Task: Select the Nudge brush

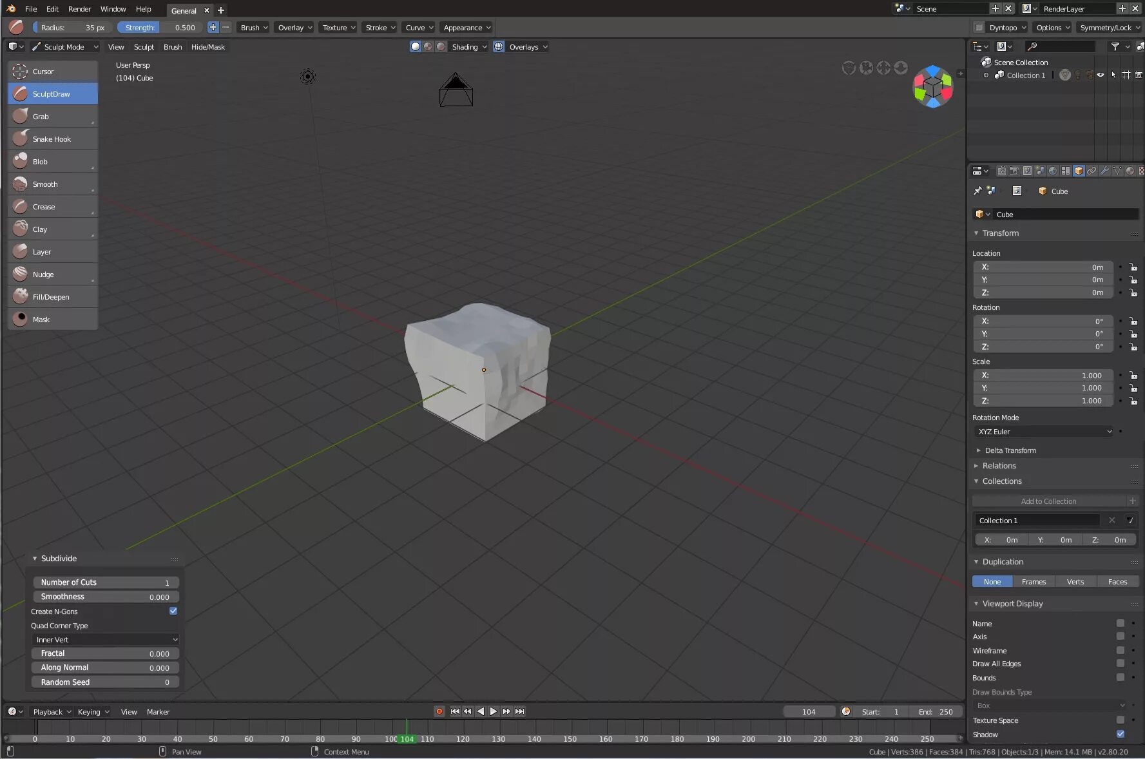Action: [53, 274]
